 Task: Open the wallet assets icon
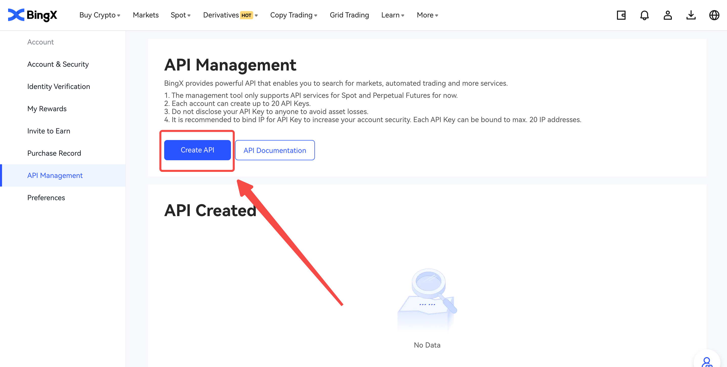(621, 15)
